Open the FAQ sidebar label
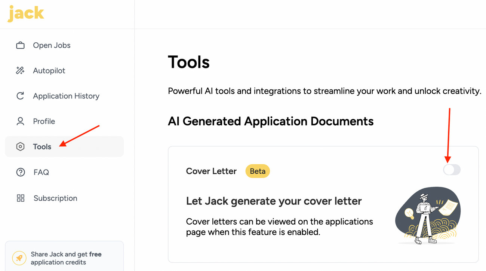The width and height of the screenshot is (486, 271). (41, 172)
